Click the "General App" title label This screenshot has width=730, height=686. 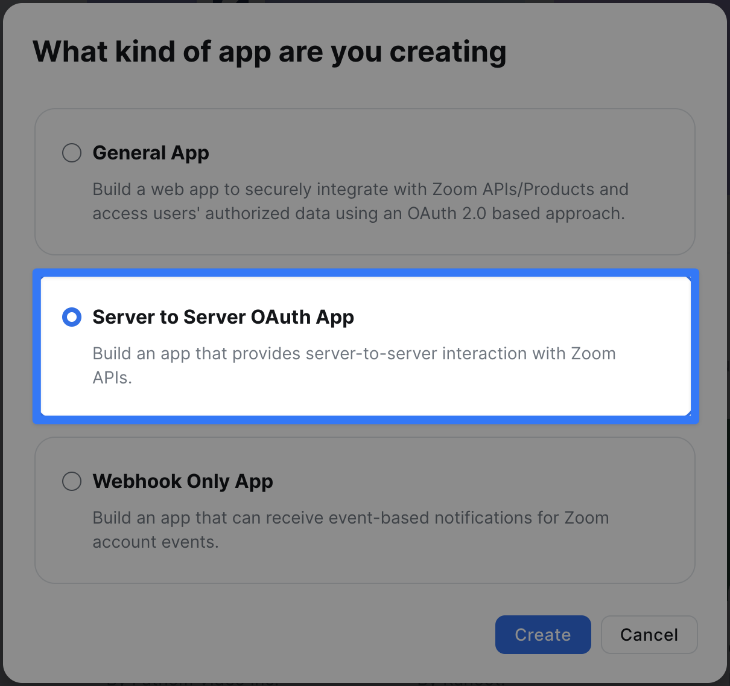click(151, 153)
